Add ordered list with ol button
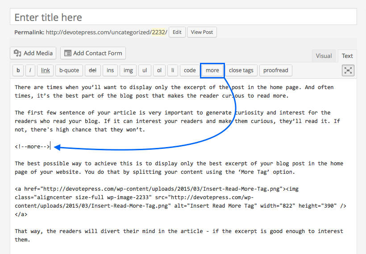 [159, 70]
